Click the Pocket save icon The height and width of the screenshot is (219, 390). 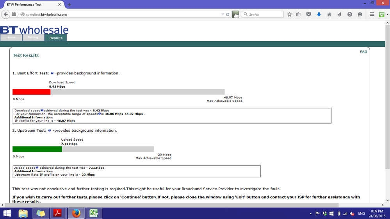309,14
